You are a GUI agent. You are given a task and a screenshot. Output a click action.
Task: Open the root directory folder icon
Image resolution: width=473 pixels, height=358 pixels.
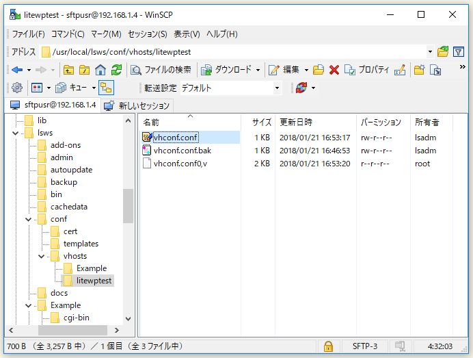click(x=85, y=70)
